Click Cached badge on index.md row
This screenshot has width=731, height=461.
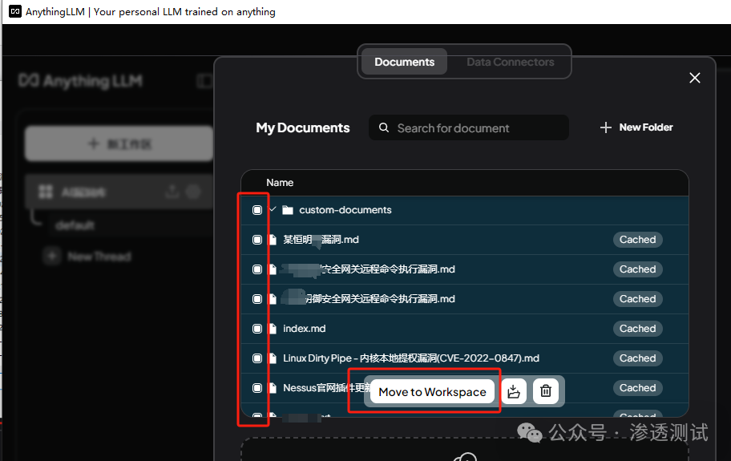(637, 329)
